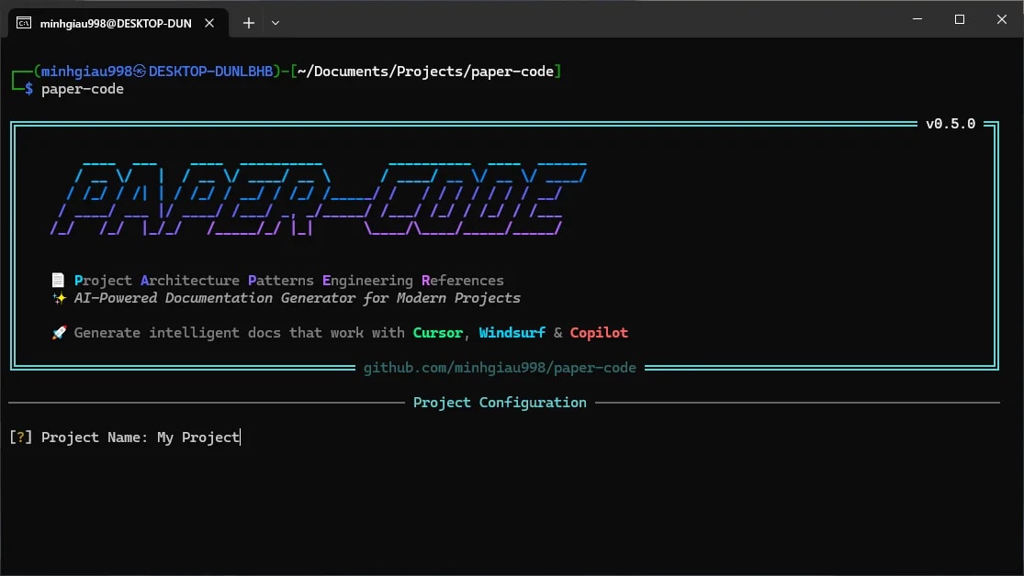Click the sparkles icon beside AI-Powered tagline

pos(58,297)
